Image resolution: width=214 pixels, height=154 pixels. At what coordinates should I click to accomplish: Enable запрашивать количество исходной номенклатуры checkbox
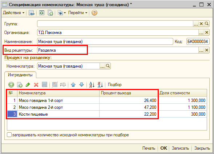click(9, 135)
